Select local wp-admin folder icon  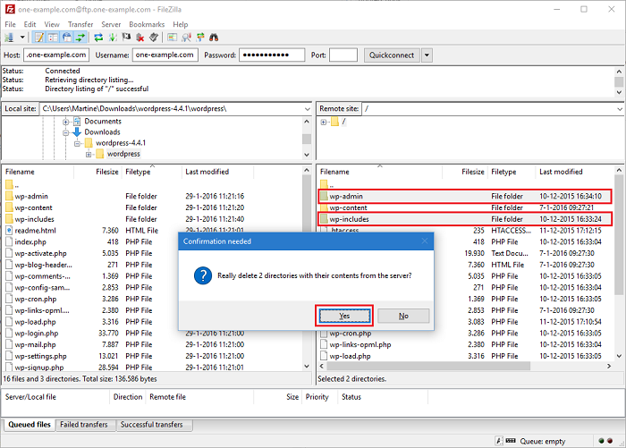click(x=9, y=196)
